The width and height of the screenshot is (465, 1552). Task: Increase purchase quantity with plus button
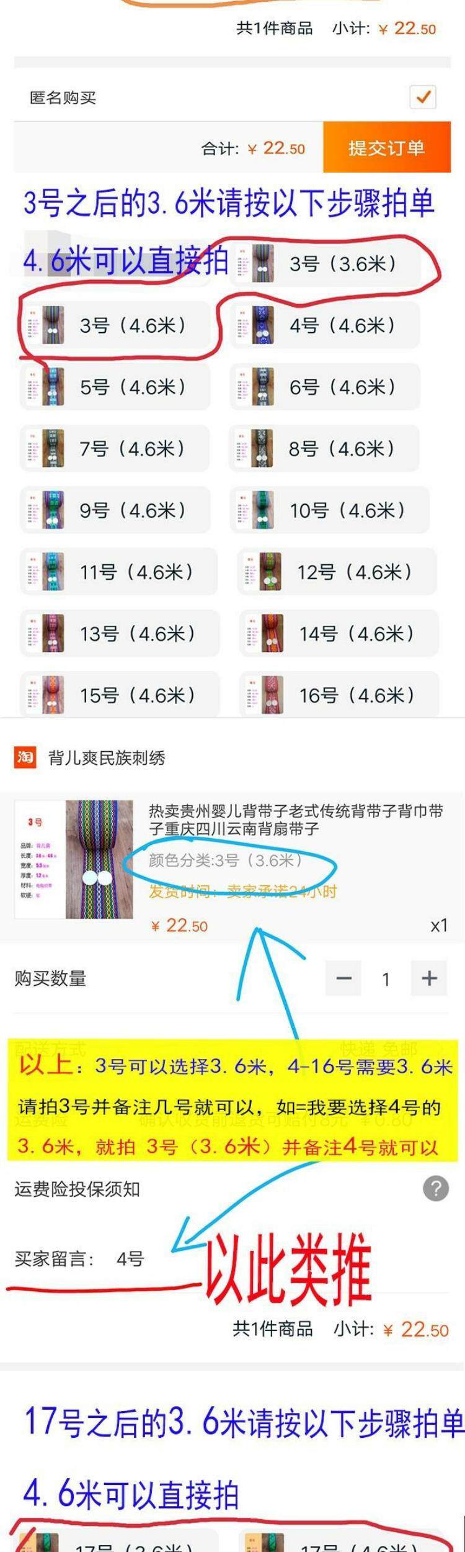429,979
